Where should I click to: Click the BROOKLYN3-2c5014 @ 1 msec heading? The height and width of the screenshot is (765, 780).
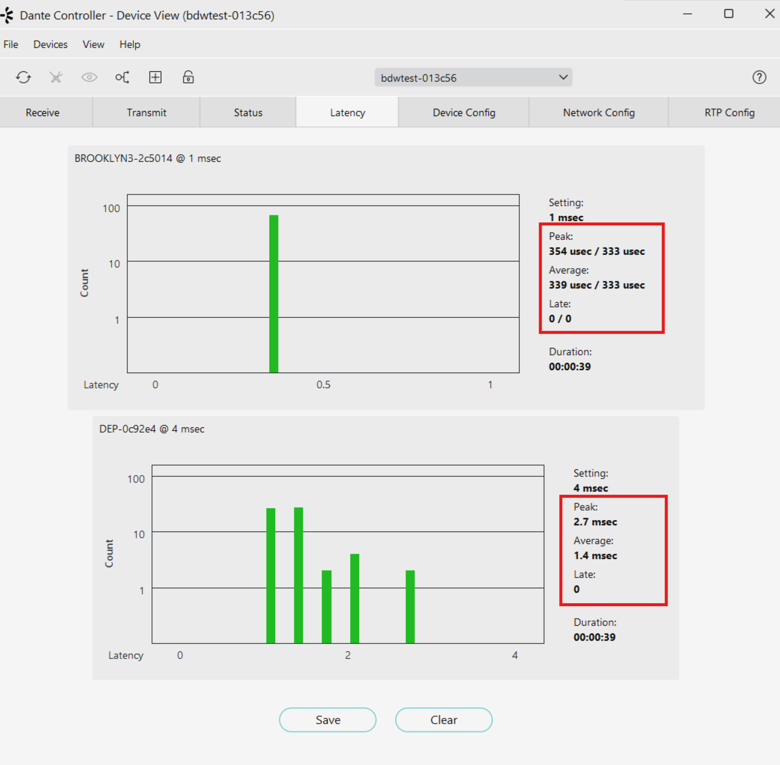tap(148, 158)
